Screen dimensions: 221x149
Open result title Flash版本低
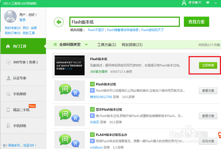[99, 59]
